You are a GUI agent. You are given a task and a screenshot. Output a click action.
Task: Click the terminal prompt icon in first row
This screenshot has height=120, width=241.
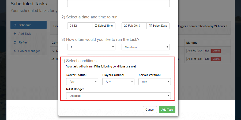(x=53, y=51)
